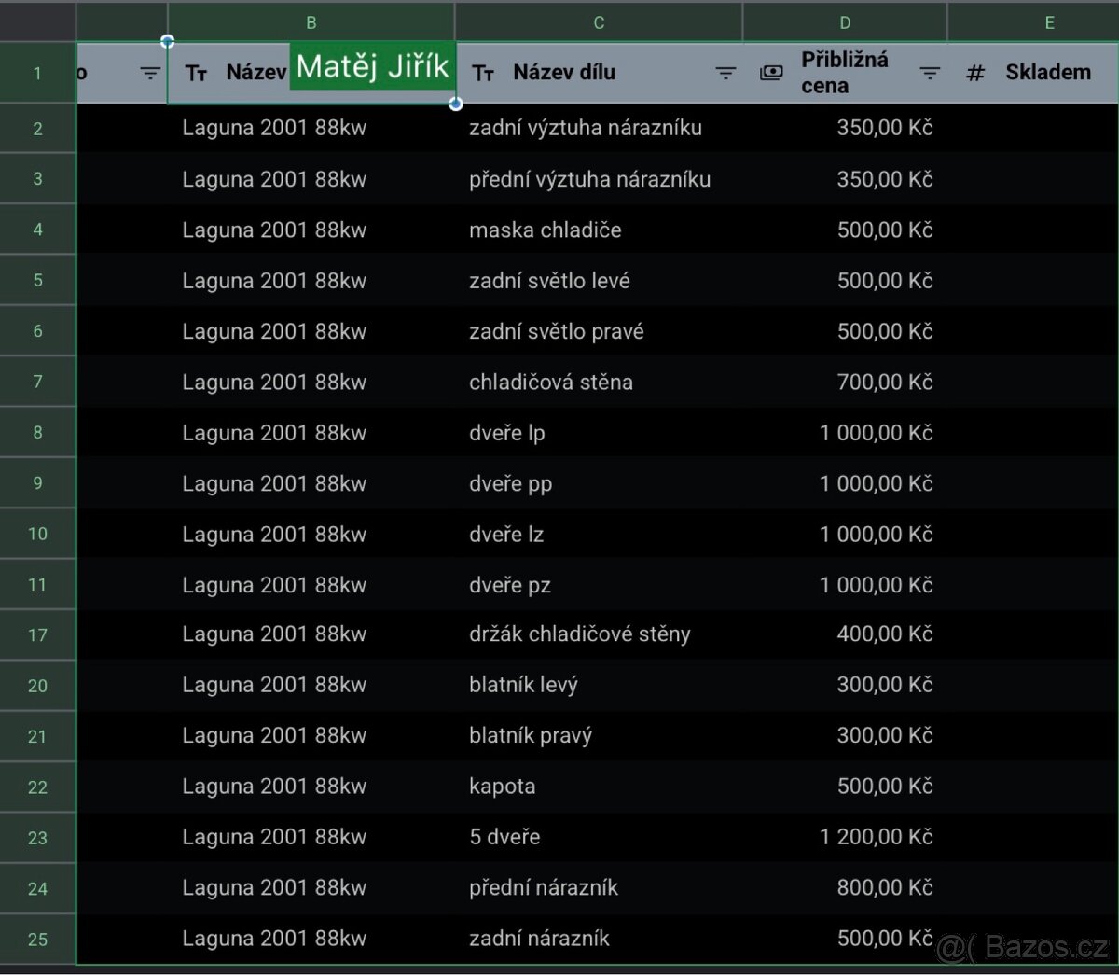The height and width of the screenshot is (975, 1119).
Task: Select the column D header
Action: (x=845, y=22)
